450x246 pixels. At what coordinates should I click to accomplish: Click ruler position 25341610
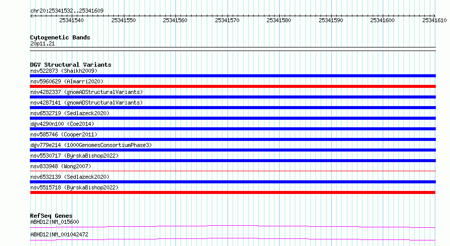tap(434, 20)
